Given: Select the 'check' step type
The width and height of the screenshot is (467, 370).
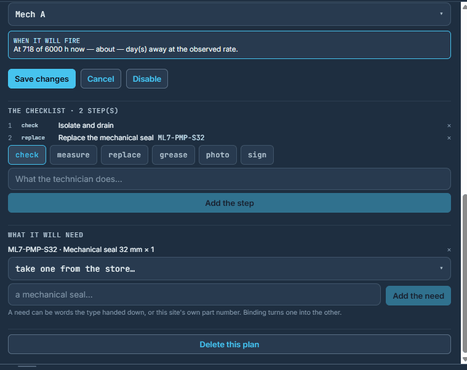Looking at the screenshot, I should point(27,155).
